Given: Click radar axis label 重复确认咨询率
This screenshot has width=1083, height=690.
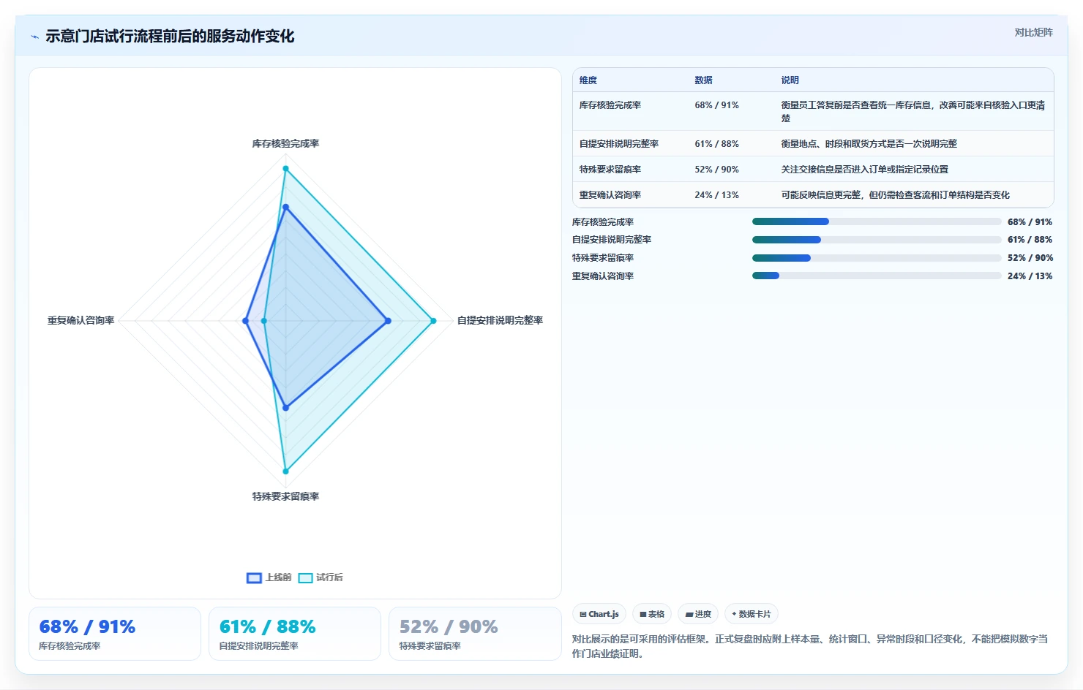Looking at the screenshot, I should 80,320.
